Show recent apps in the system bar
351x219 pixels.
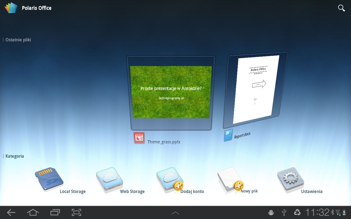point(55,212)
